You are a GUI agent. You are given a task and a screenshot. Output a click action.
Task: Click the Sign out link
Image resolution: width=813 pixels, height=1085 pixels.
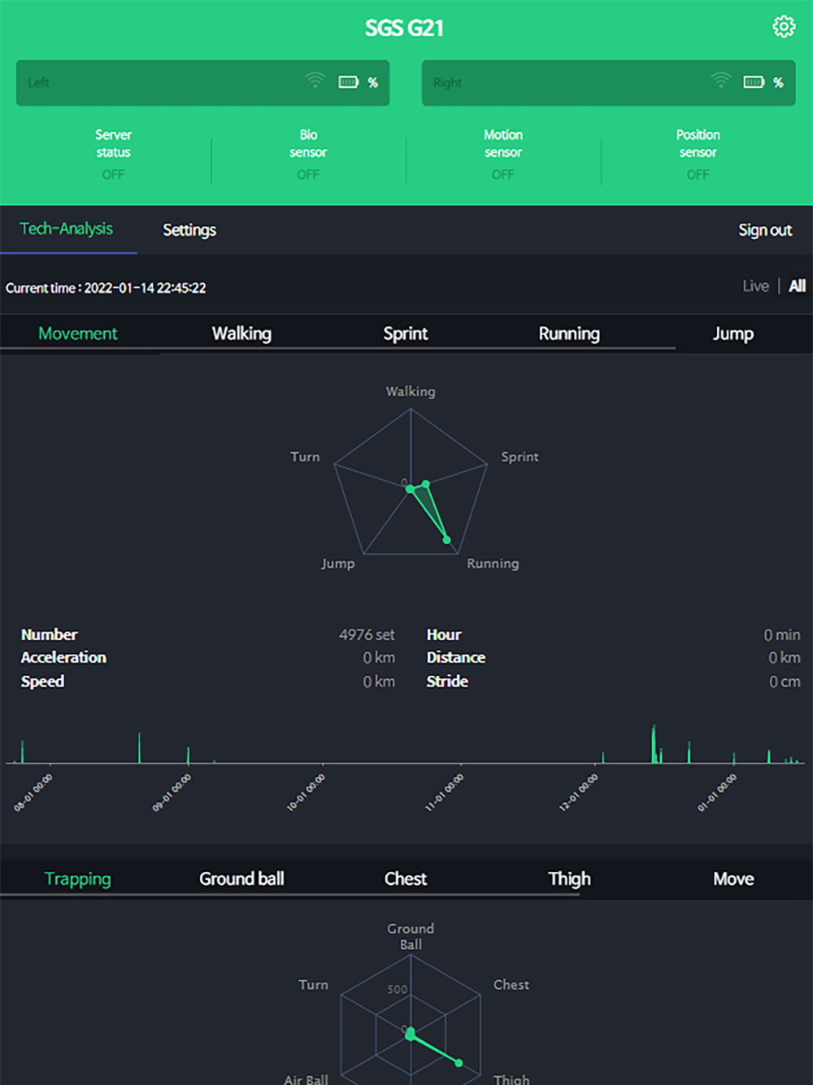(765, 230)
